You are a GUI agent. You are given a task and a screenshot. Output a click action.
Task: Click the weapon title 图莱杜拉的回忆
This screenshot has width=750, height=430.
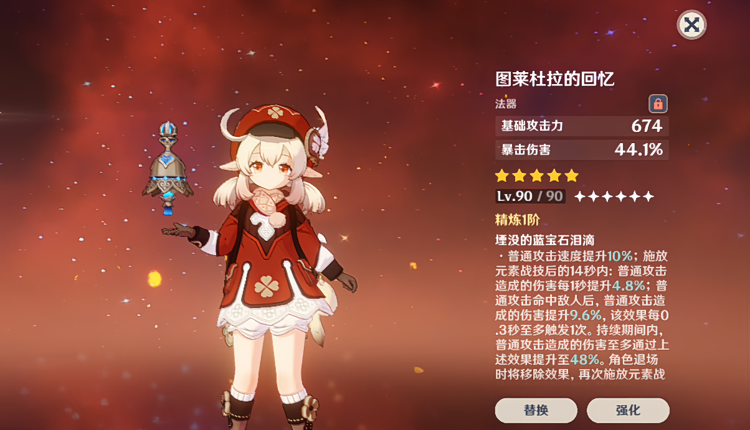click(x=555, y=79)
